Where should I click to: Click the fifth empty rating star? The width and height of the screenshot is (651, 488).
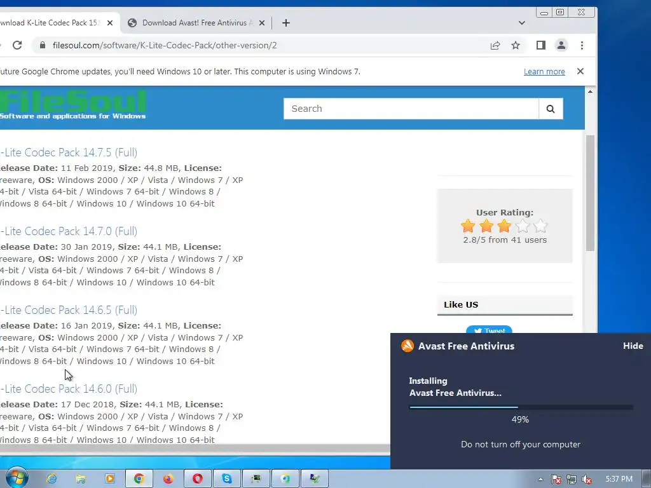coord(540,226)
